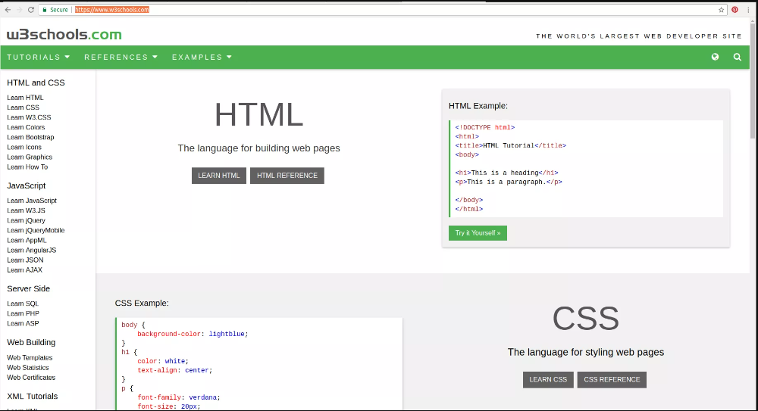Image resolution: width=758 pixels, height=411 pixels.
Task: Open Learn jQuery sidebar link
Action: point(26,220)
